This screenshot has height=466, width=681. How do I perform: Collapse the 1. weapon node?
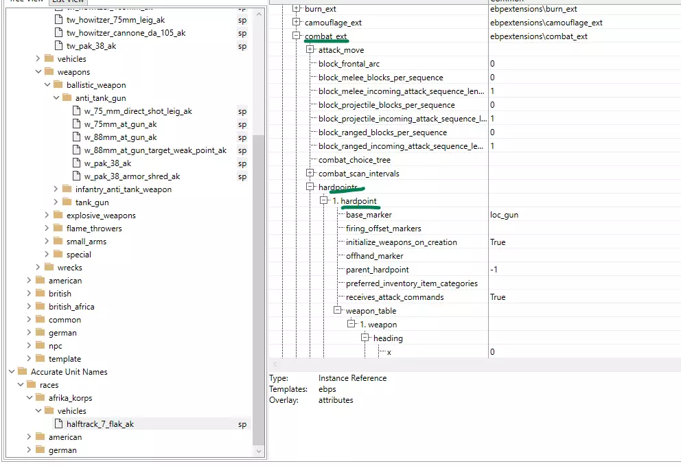[351, 323]
